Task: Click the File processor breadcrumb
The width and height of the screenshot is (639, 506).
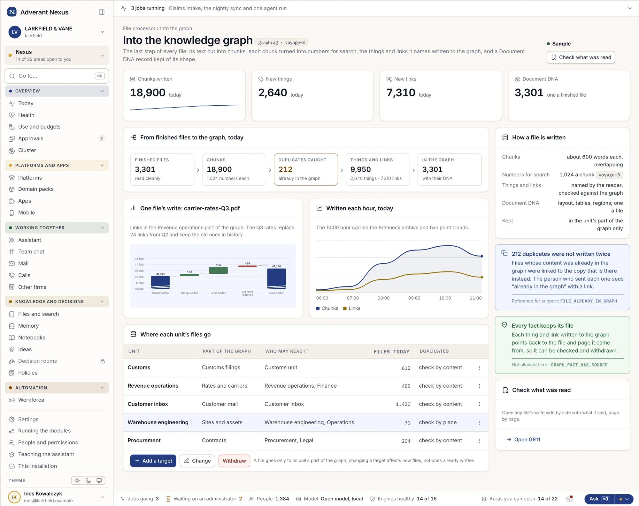Action: tap(139, 28)
